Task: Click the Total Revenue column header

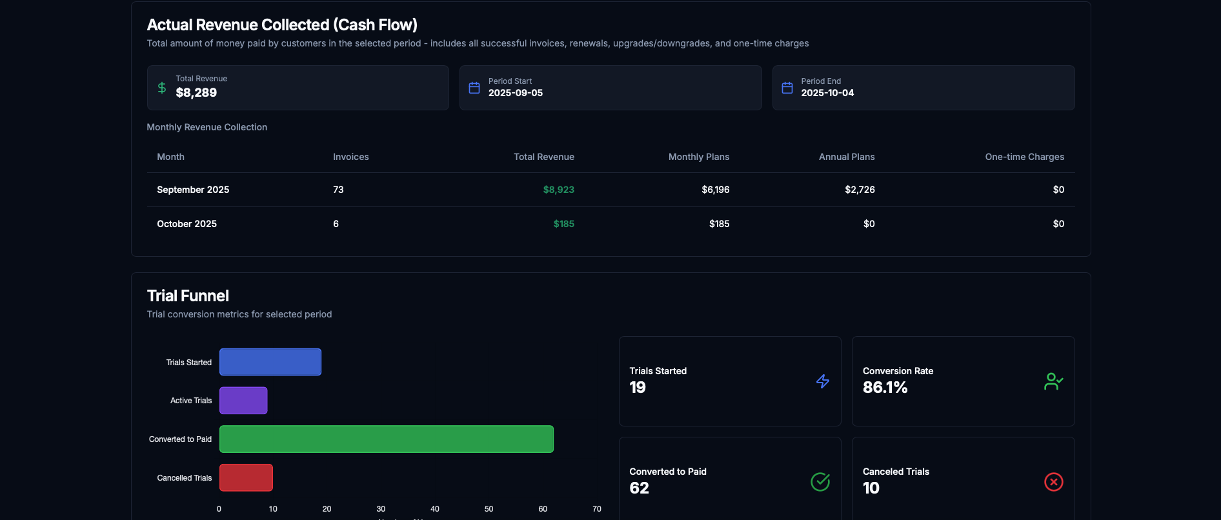Action: point(543,157)
